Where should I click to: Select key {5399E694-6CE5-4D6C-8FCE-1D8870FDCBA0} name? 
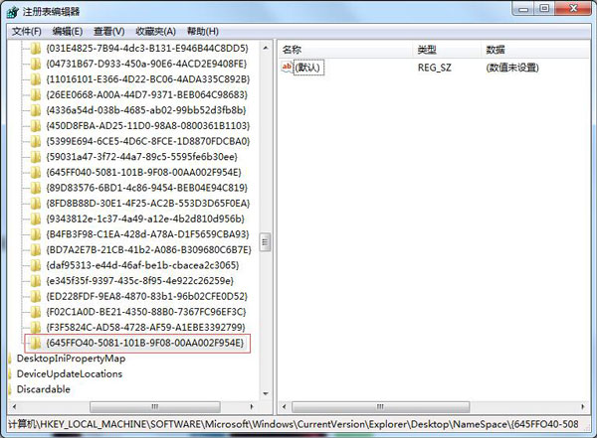coord(147,141)
